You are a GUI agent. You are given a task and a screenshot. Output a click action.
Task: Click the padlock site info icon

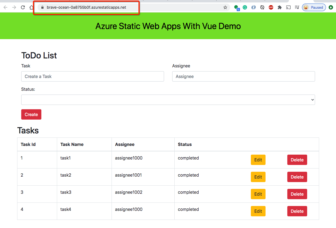(x=42, y=7)
